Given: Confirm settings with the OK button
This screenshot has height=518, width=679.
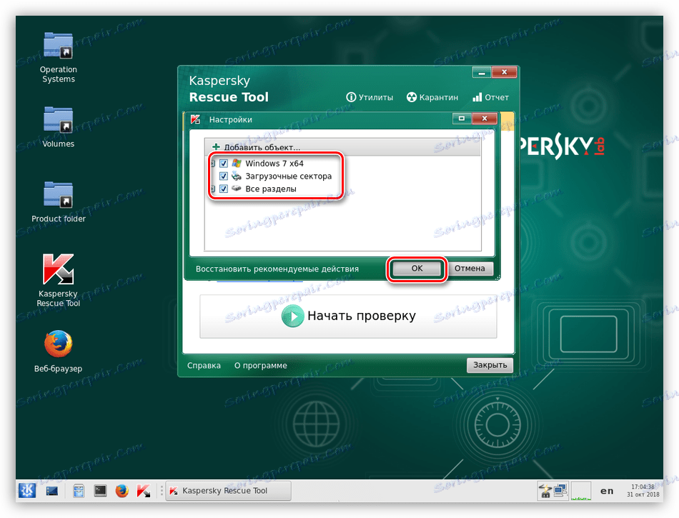Looking at the screenshot, I should tap(417, 269).
